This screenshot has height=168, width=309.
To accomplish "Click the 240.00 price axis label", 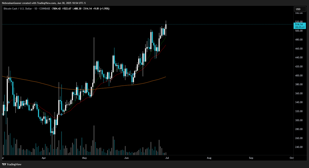I will [x=299, y=147].
